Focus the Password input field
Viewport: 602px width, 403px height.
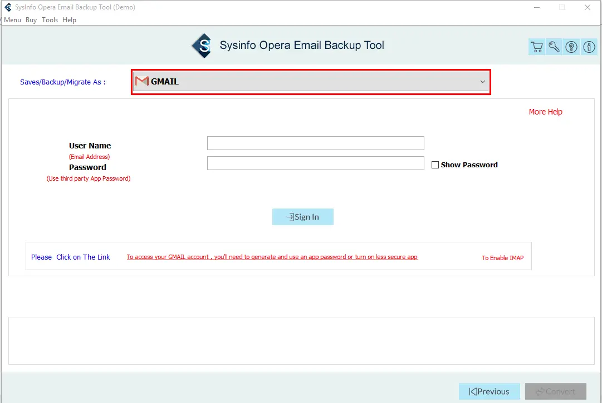point(316,163)
